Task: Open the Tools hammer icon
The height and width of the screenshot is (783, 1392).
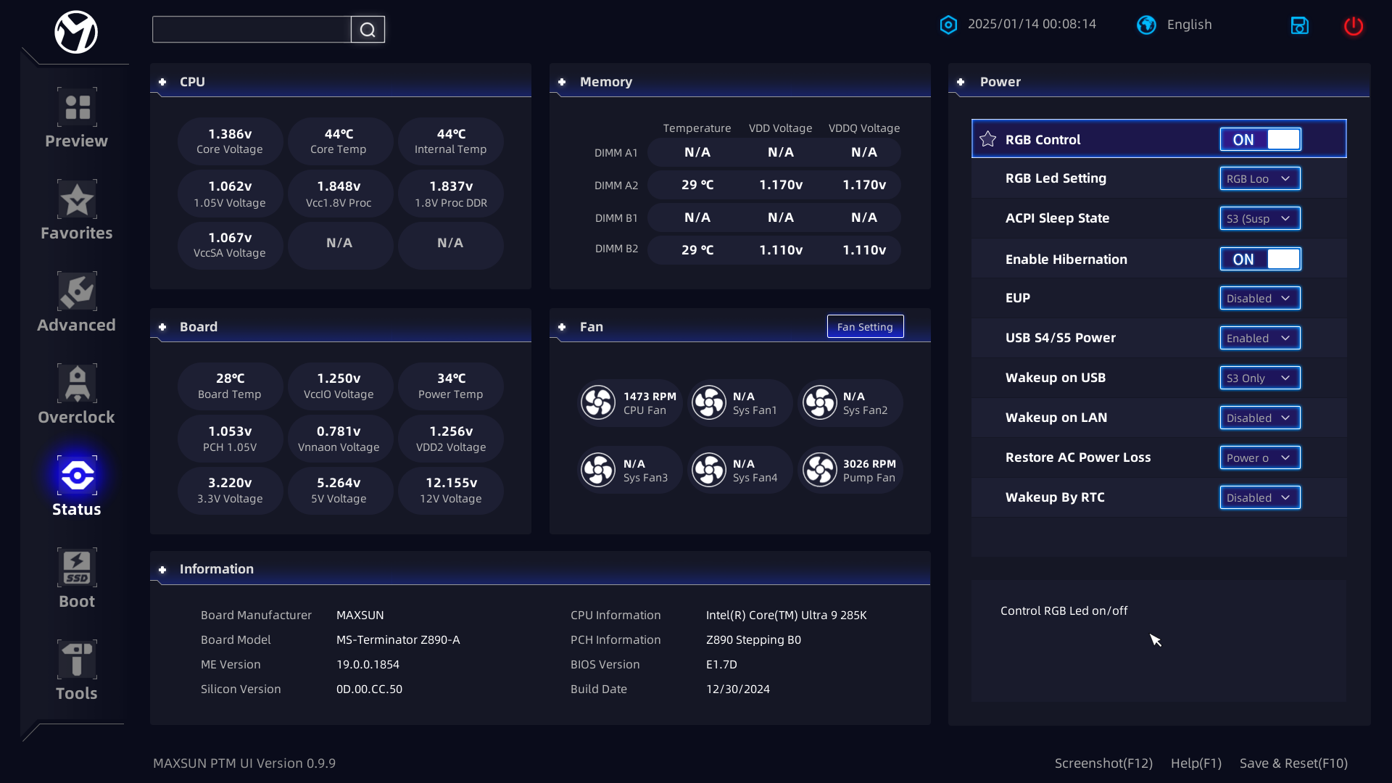Action: (77, 660)
